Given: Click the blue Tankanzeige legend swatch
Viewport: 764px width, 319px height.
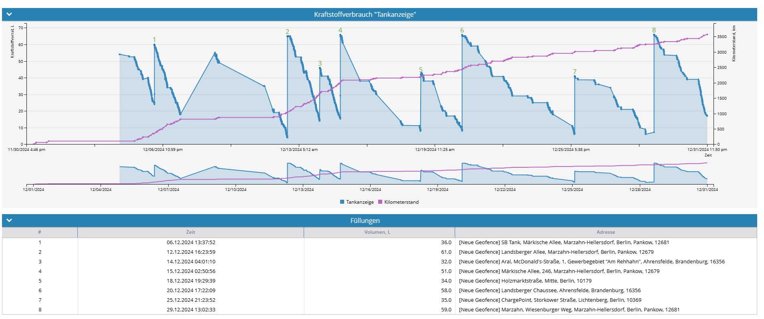Looking at the screenshot, I should [342, 202].
